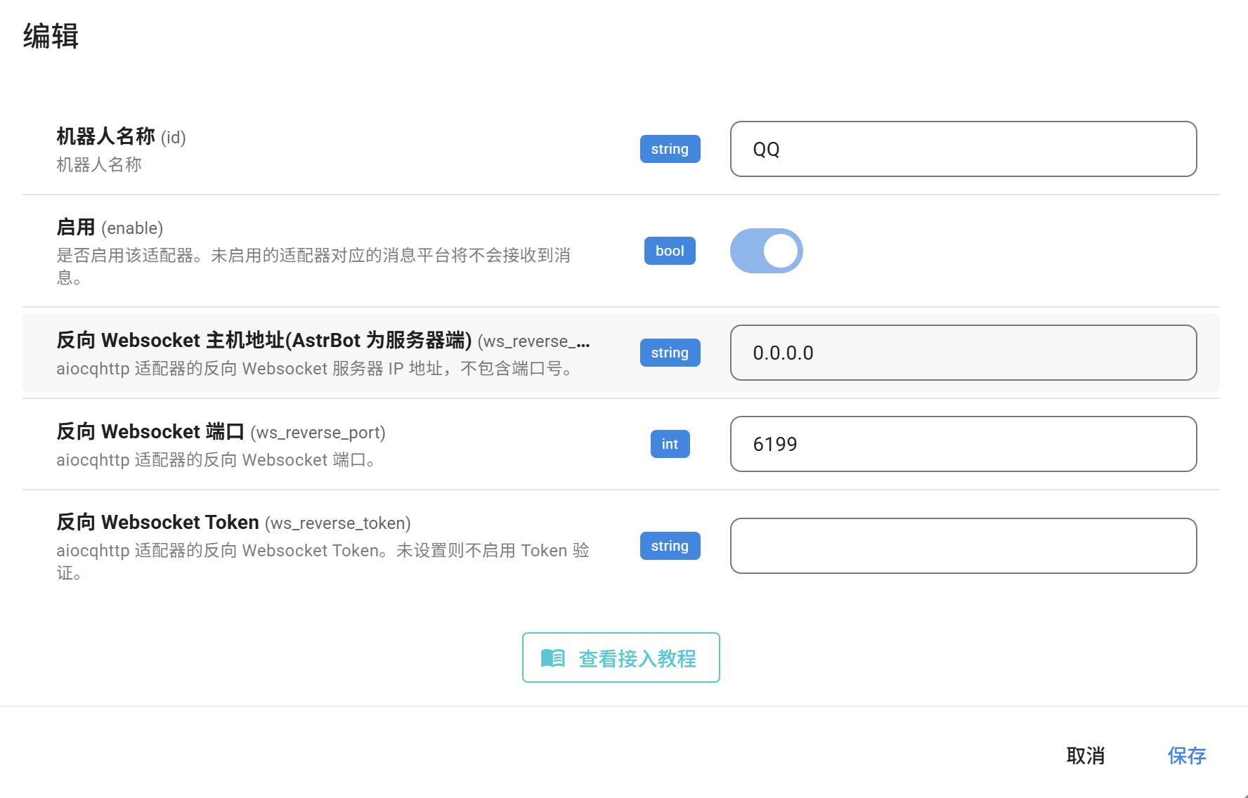The width and height of the screenshot is (1248, 798).
Task: Click the book icon on the tutorial button
Action: pyautogui.click(x=553, y=658)
